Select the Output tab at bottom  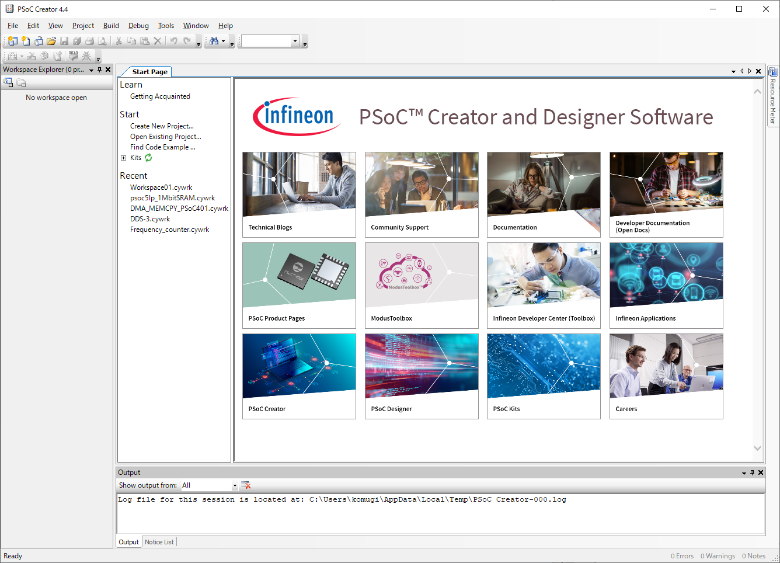tap(128, 542)
